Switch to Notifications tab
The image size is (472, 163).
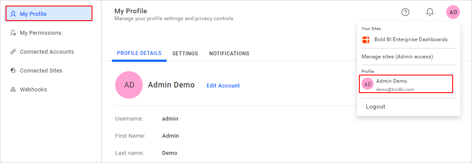(229, 54)
